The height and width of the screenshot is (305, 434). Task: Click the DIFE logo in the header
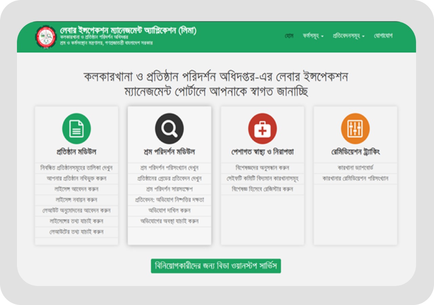tap(46, 37)
